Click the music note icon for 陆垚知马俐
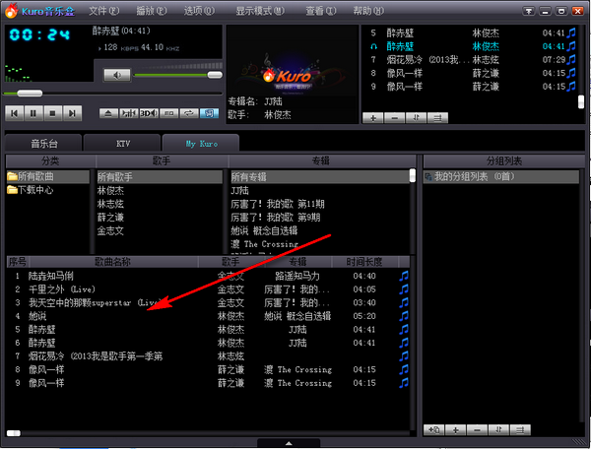Image resolution: width=591 pixels, height=449 pixels. tap(404, 276)
